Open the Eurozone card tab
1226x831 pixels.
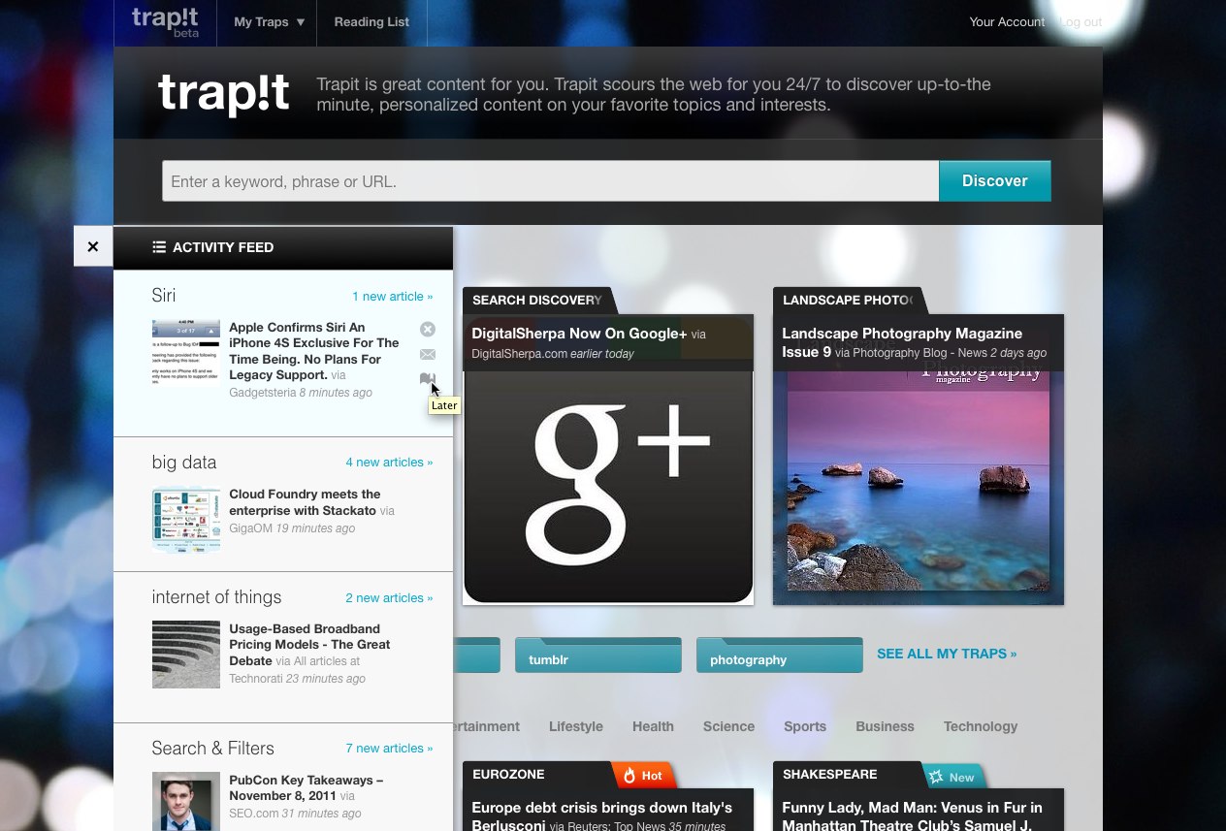point(537,774)
